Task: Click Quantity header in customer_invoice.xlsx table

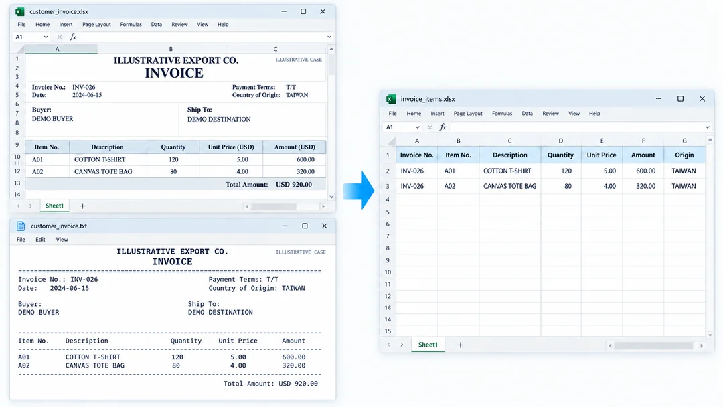Action: [173, 147]
